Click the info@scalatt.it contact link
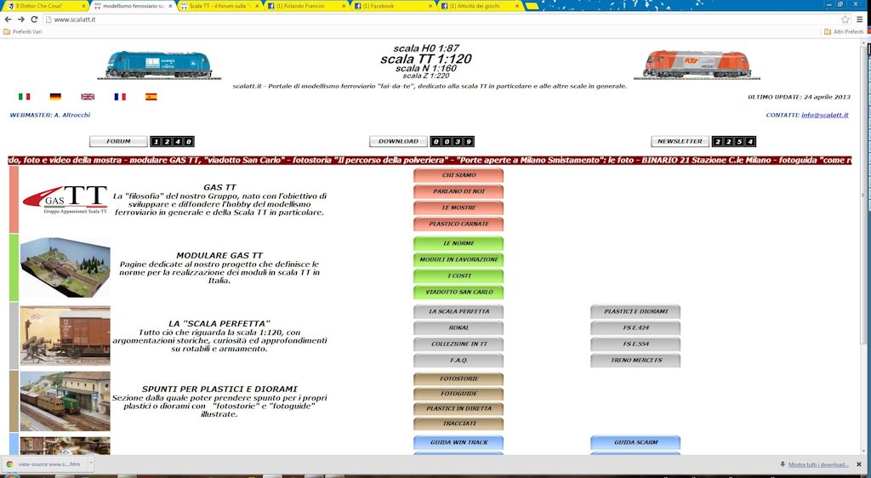 pyautogui.click(x=825, y=115)
